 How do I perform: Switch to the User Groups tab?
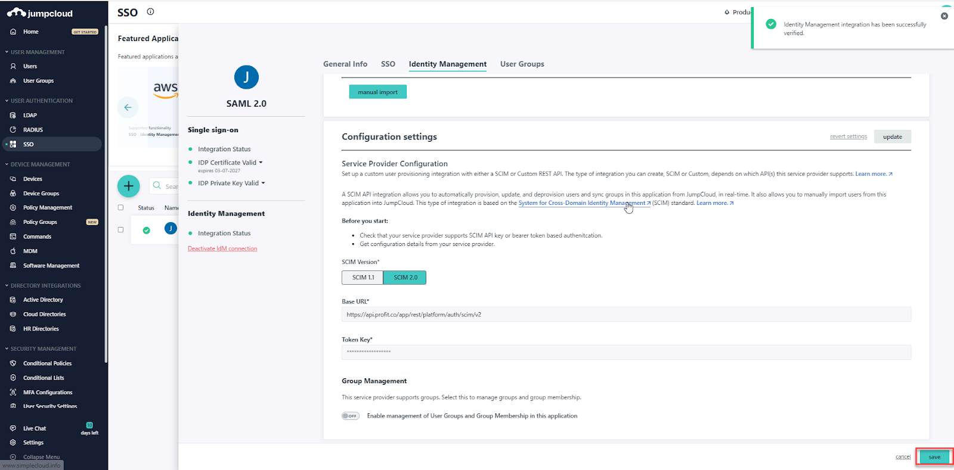click(x=522, y=64)
